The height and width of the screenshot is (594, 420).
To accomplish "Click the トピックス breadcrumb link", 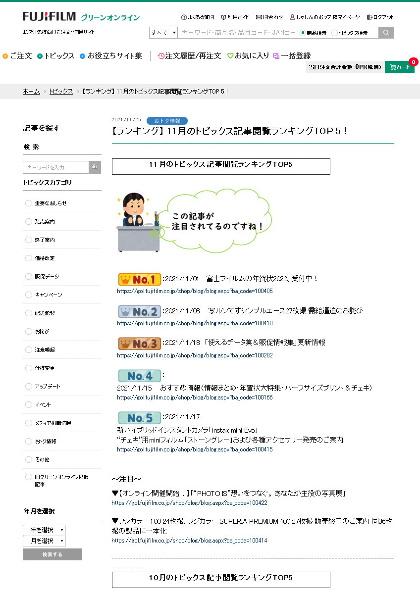I will pos(61,92).
